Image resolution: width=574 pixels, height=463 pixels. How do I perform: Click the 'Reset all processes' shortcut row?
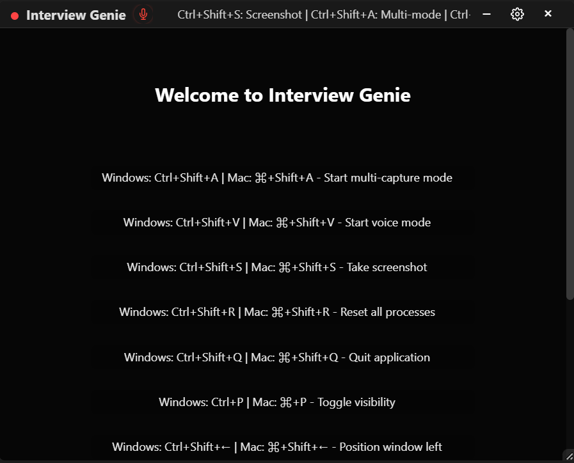(x=278, y=312)
